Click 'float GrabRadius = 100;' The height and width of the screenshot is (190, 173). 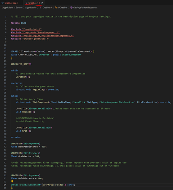[x=25, y=156]
